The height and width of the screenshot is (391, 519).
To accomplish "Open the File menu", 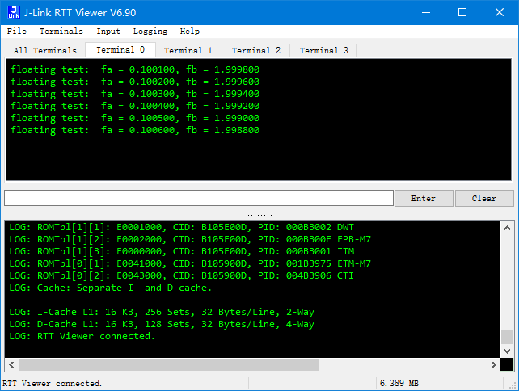I will pyautogui.click(x=16, y=31).
